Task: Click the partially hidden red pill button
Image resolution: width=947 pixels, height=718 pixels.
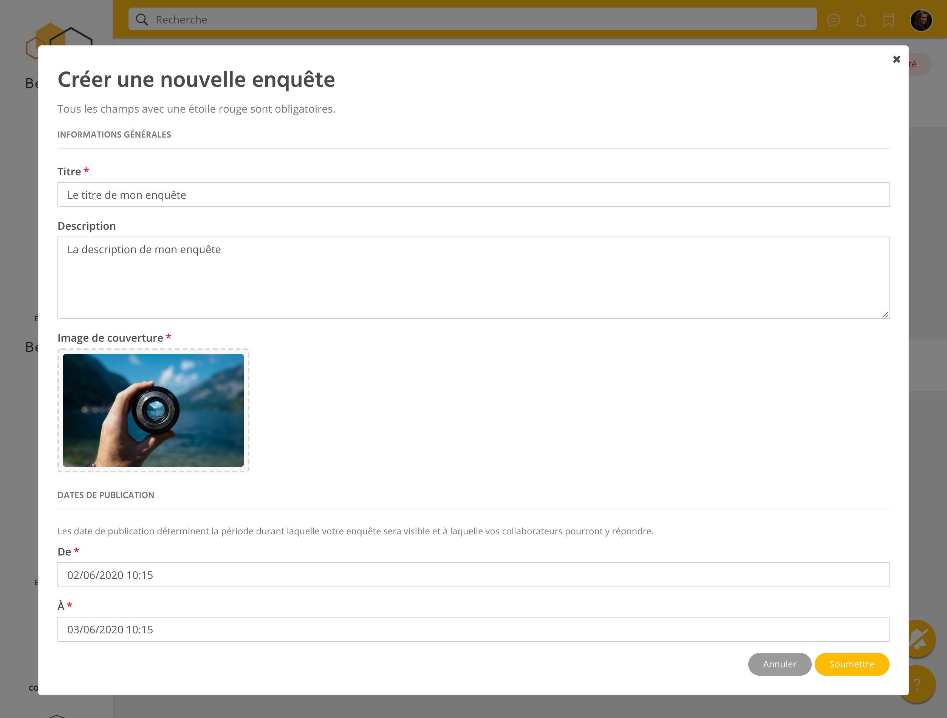Action: click(919, 64)
